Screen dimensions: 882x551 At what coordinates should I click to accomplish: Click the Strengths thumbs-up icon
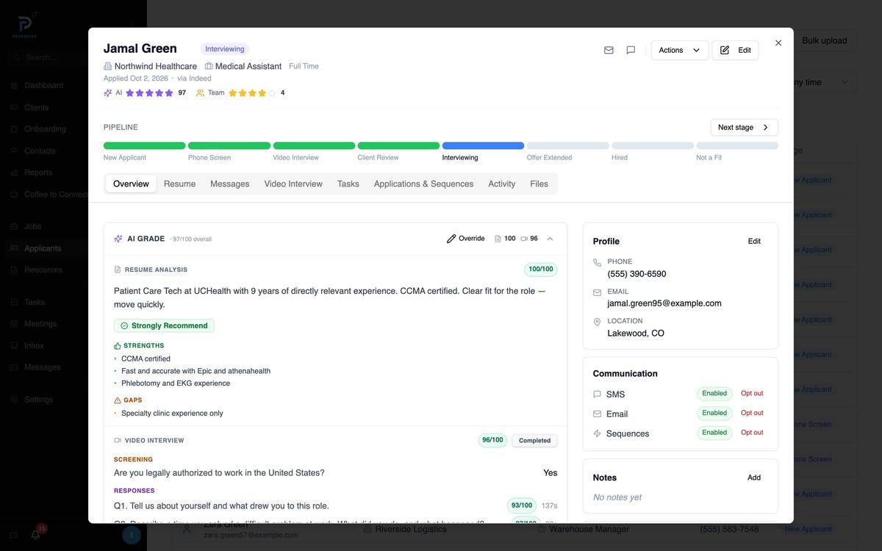tap(118, 345)
